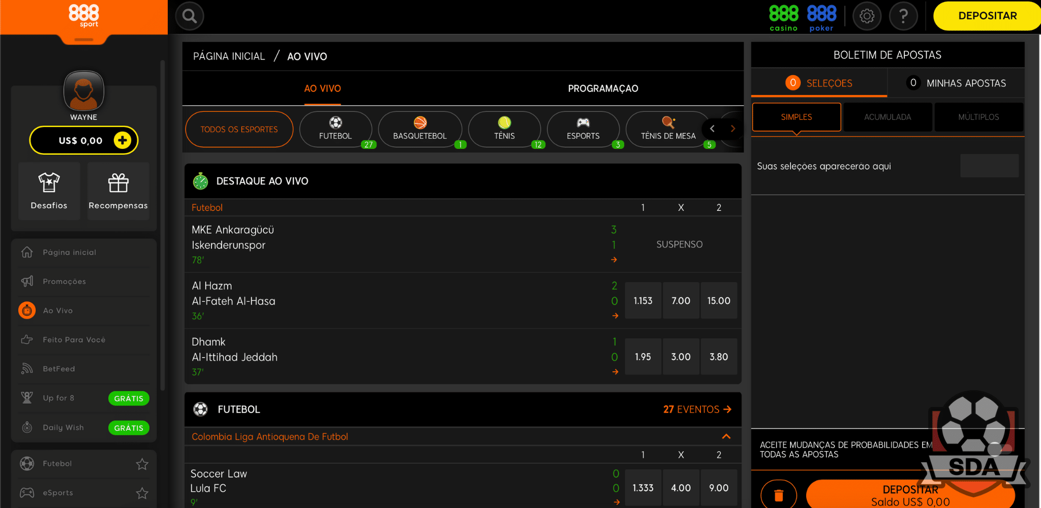The height and width of the screenshot is (508, 1041).
Task: Click US$ 0,00 balance pill
Action: (x=84, y=140)
